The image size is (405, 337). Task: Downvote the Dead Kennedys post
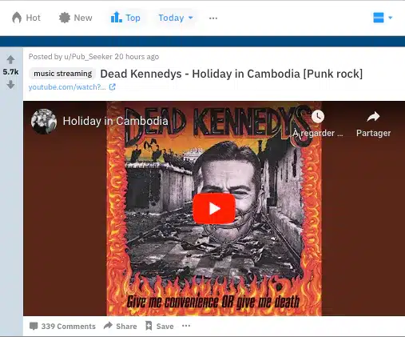tap(10, 85)
